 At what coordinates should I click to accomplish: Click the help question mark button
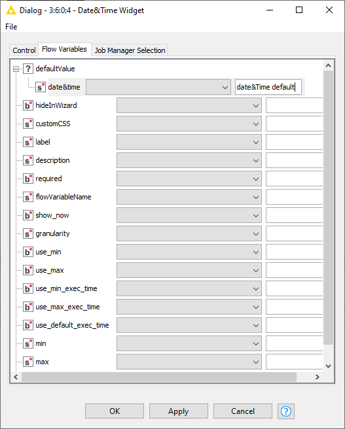[286, 411]
